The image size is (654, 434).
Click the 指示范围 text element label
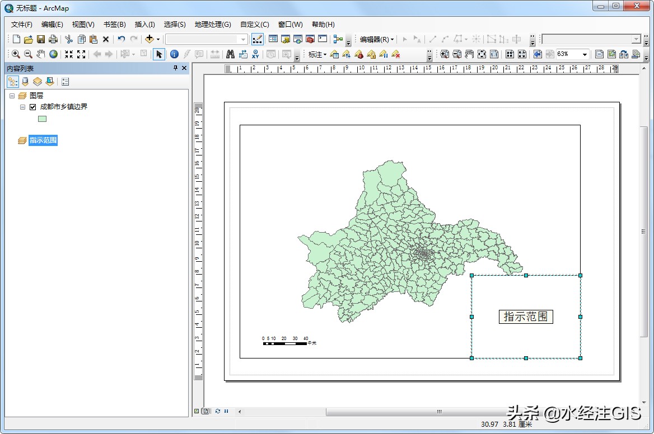(x=526, y=317)
